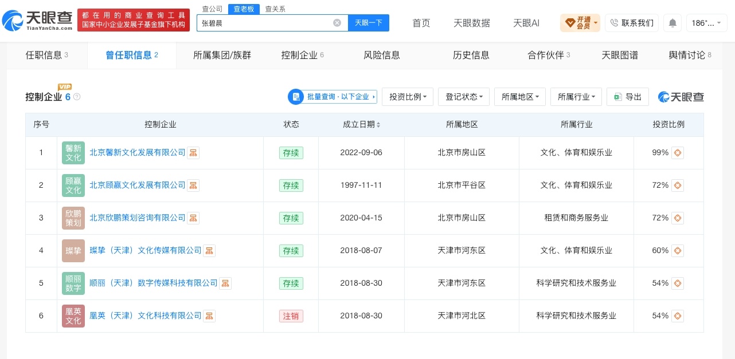The width and height of the screenshot is (735, 359).
Task: Open 所属行业 filter dropdown
Action: click(x=576, y=97)
